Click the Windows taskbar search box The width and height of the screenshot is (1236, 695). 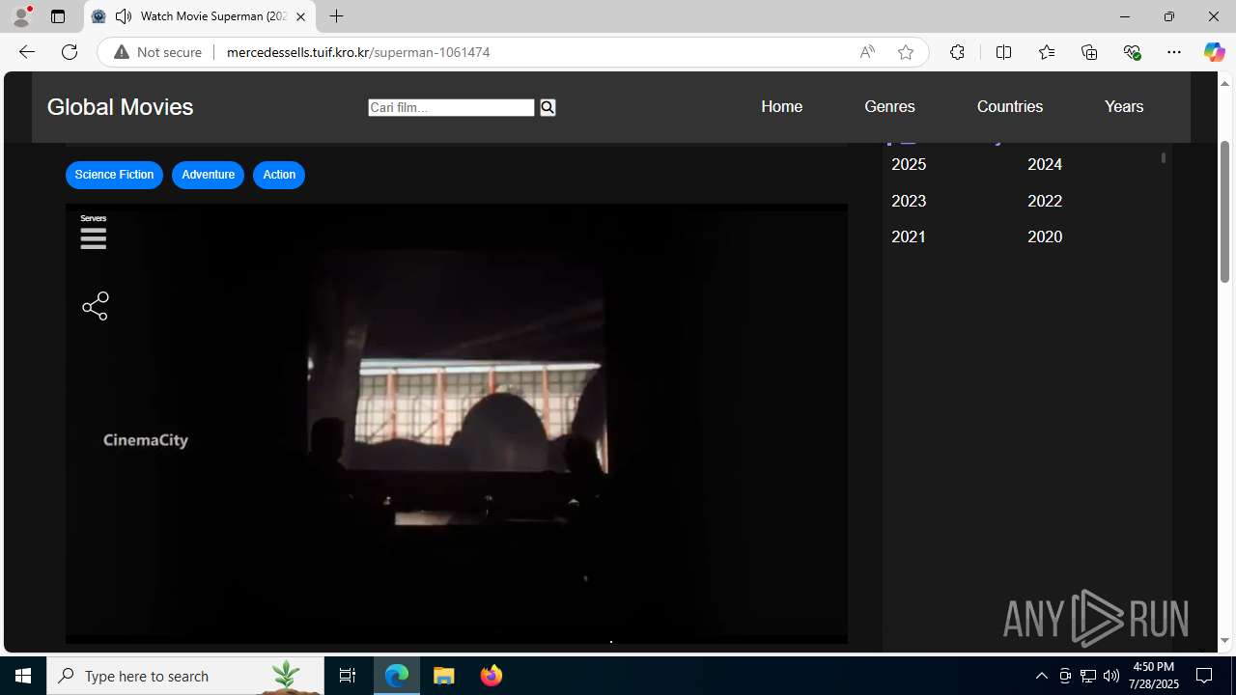[185, 676]
